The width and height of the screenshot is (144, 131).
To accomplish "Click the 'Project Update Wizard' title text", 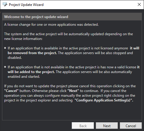I will tap(26, 5).
